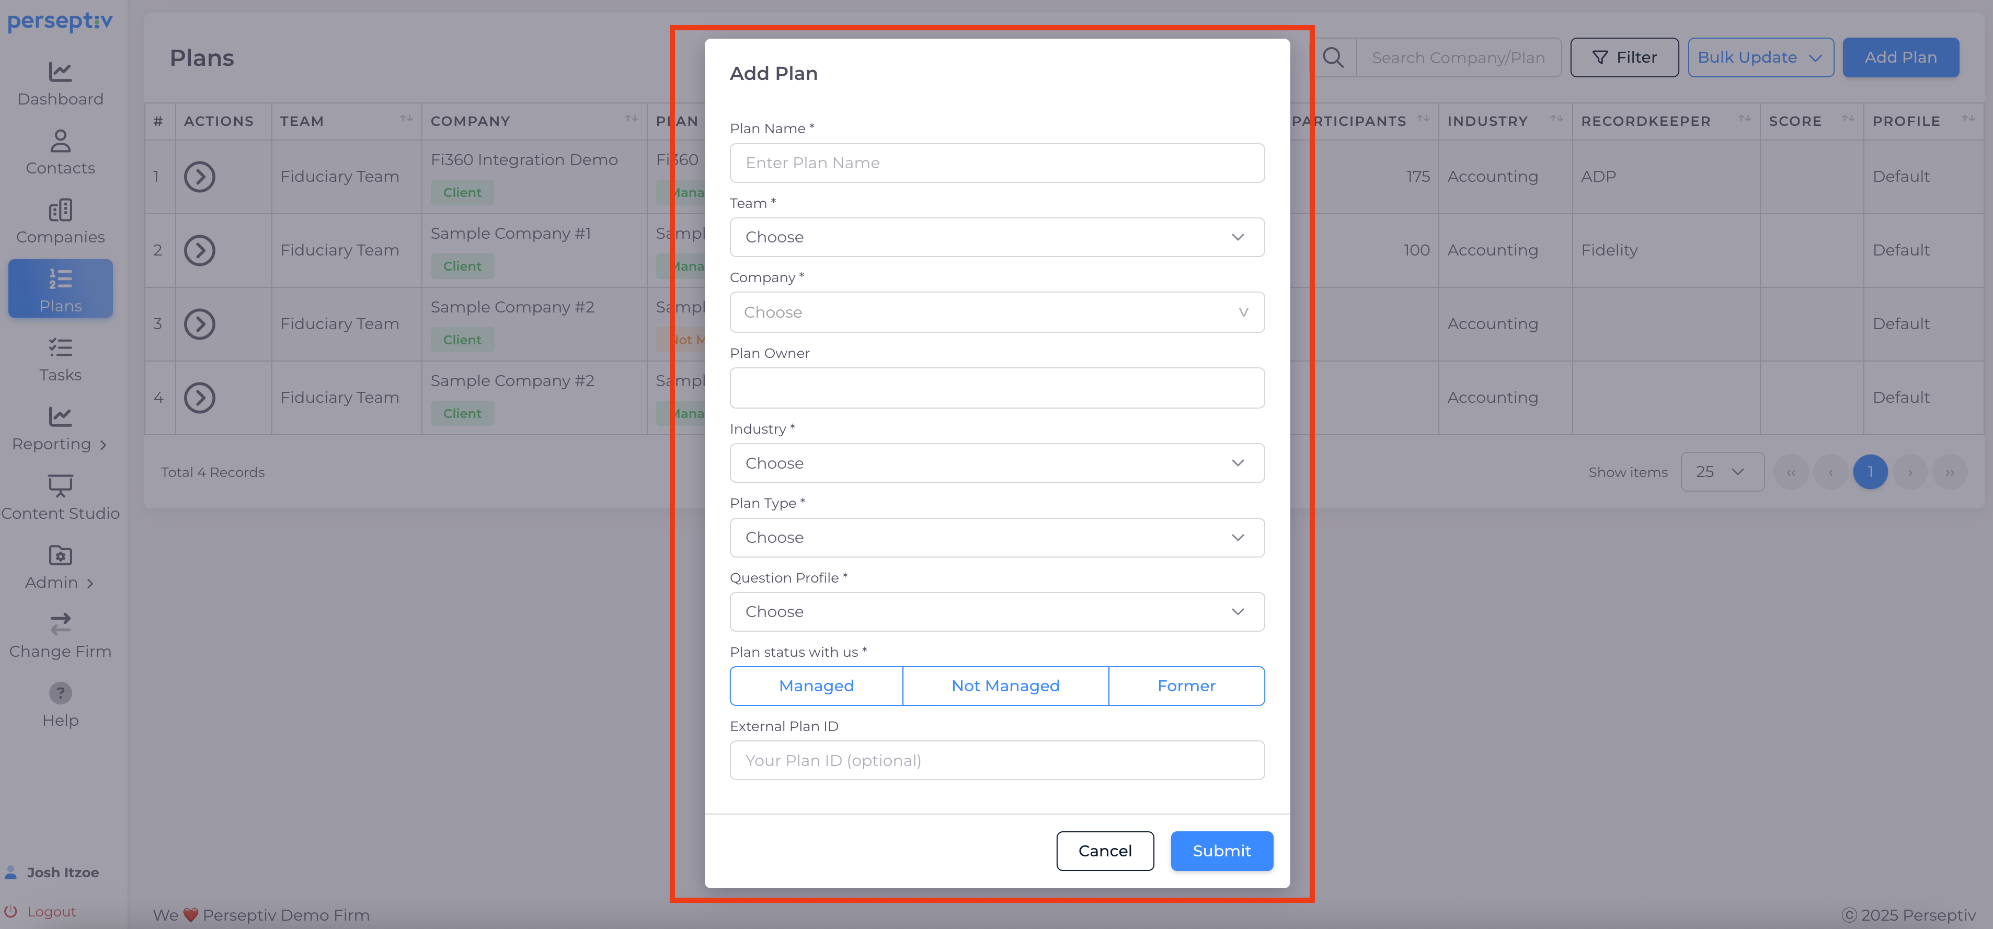This screenshot has width=1993, height=929.
Task: Expand the Industry dropdown
Action: coord(996,463)
